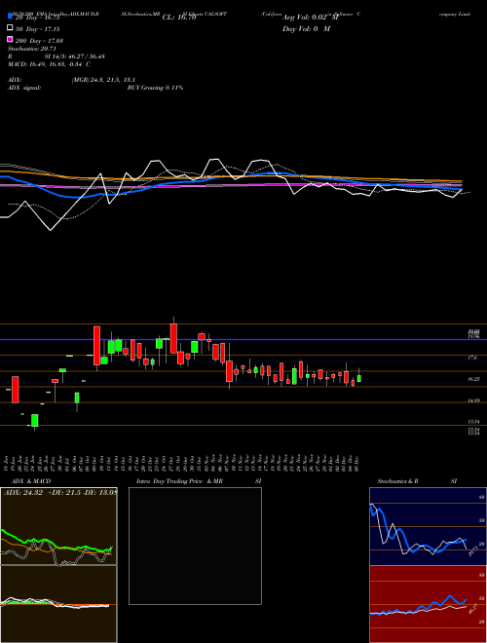Click the ADX chart with green line
Viewport: 487px width, 643px height.
coord(58,526)
